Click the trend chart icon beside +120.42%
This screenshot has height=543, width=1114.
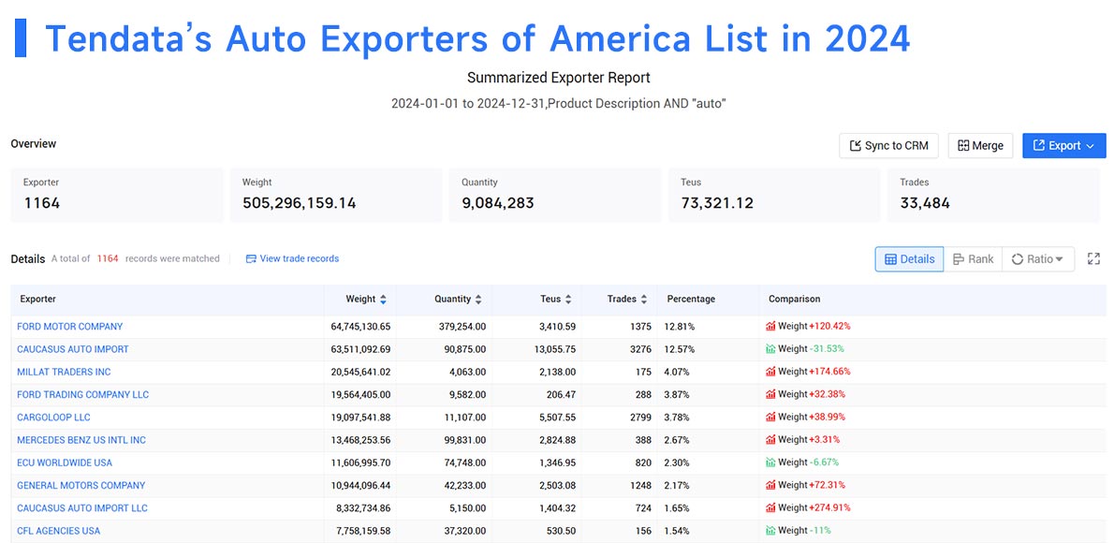770,326
